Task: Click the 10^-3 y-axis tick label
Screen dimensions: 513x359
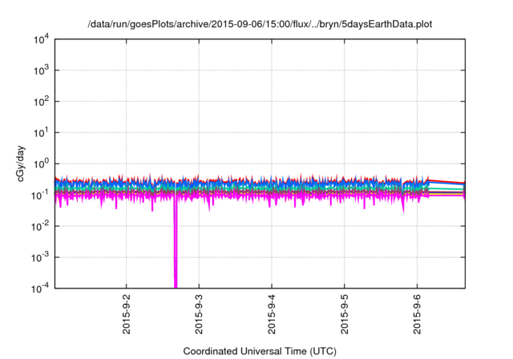Action: tap(40, 257)
